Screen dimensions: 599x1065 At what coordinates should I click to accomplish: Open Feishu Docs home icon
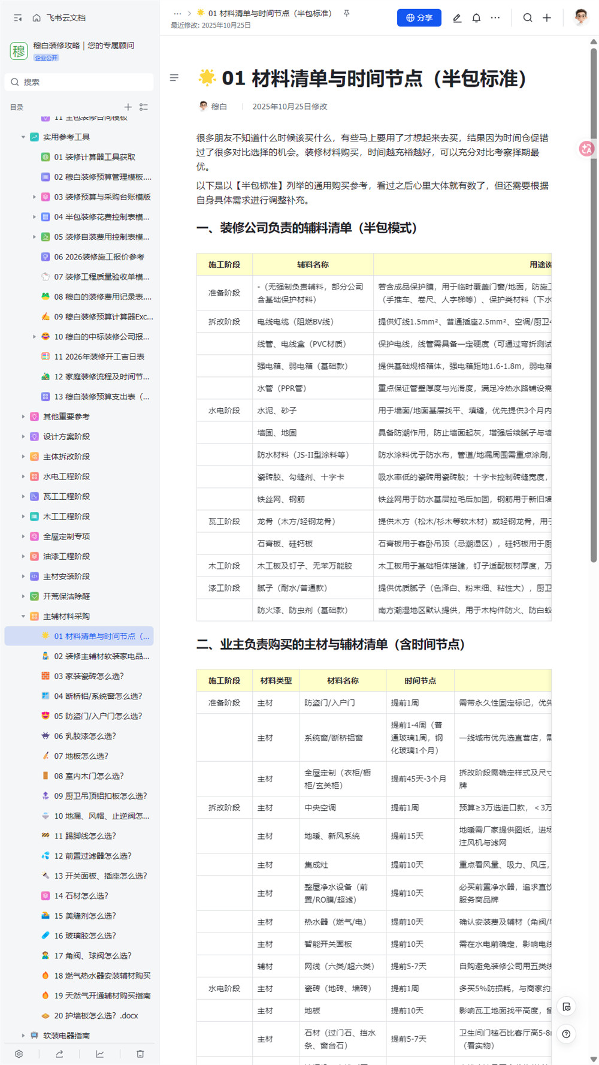(37, 18)
